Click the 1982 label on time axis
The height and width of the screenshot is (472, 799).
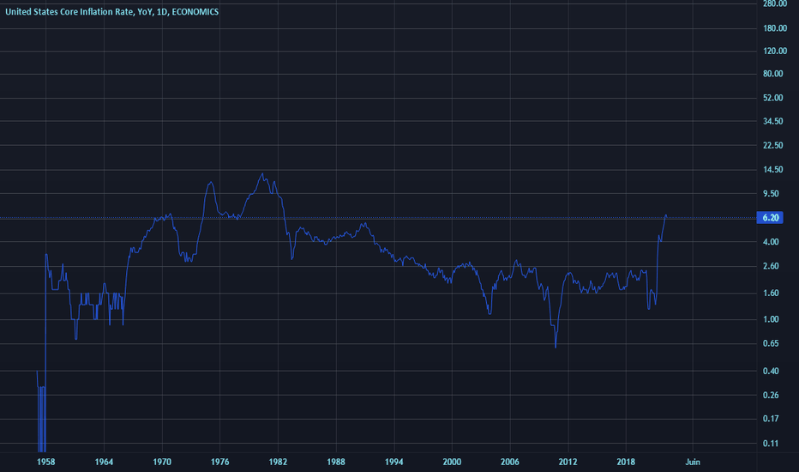click(x=278, y=462)
